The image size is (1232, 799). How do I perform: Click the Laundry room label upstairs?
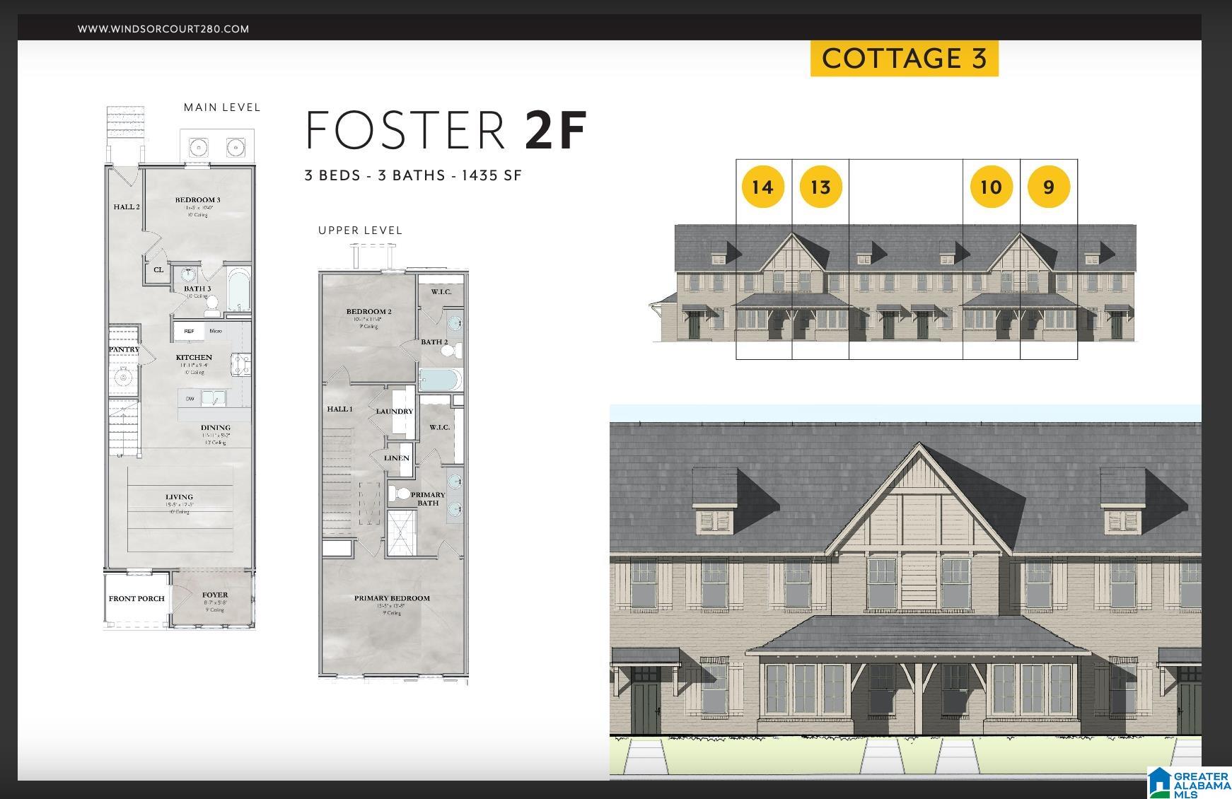[x=395, y=412]
